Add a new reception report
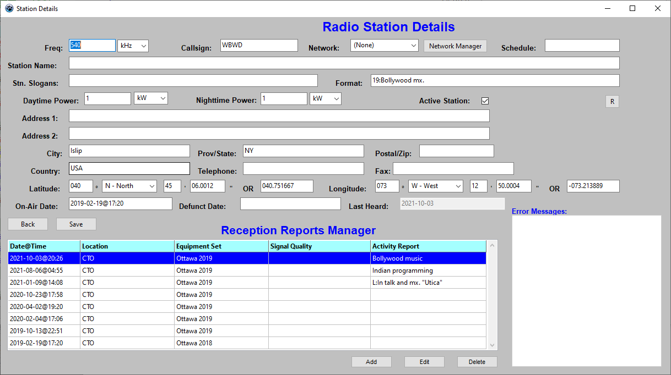The height and width of the screenshot is (375, 671). pos(371,362)
